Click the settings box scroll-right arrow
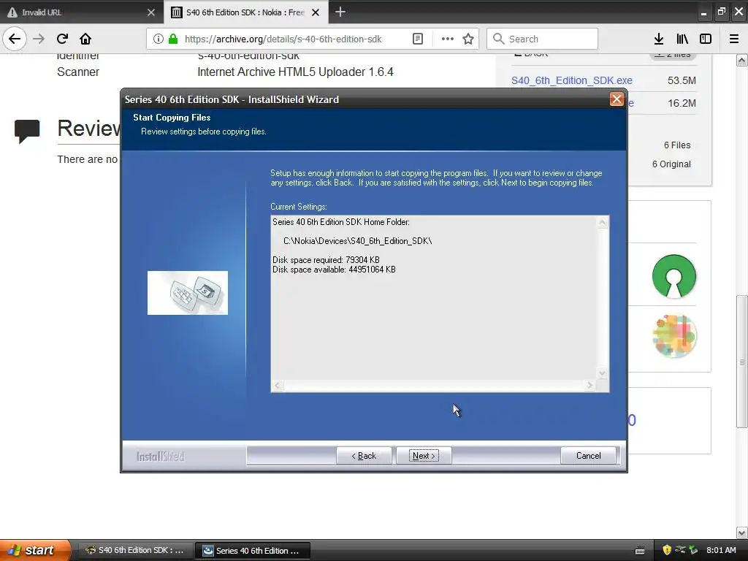The width and height of the screenshot is (748, 561). point(590,385)
